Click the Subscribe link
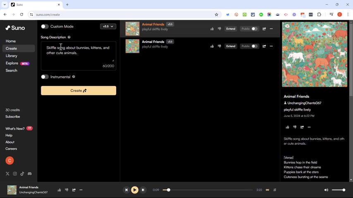This screenshot has height=198, width=353. coord(12,117)
